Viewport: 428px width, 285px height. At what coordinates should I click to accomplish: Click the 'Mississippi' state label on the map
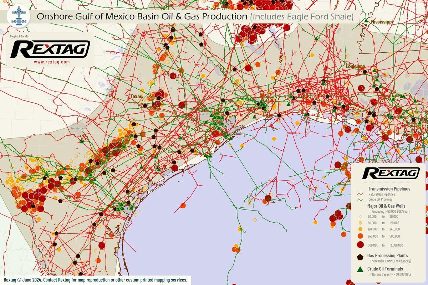(x=382, y=22)
